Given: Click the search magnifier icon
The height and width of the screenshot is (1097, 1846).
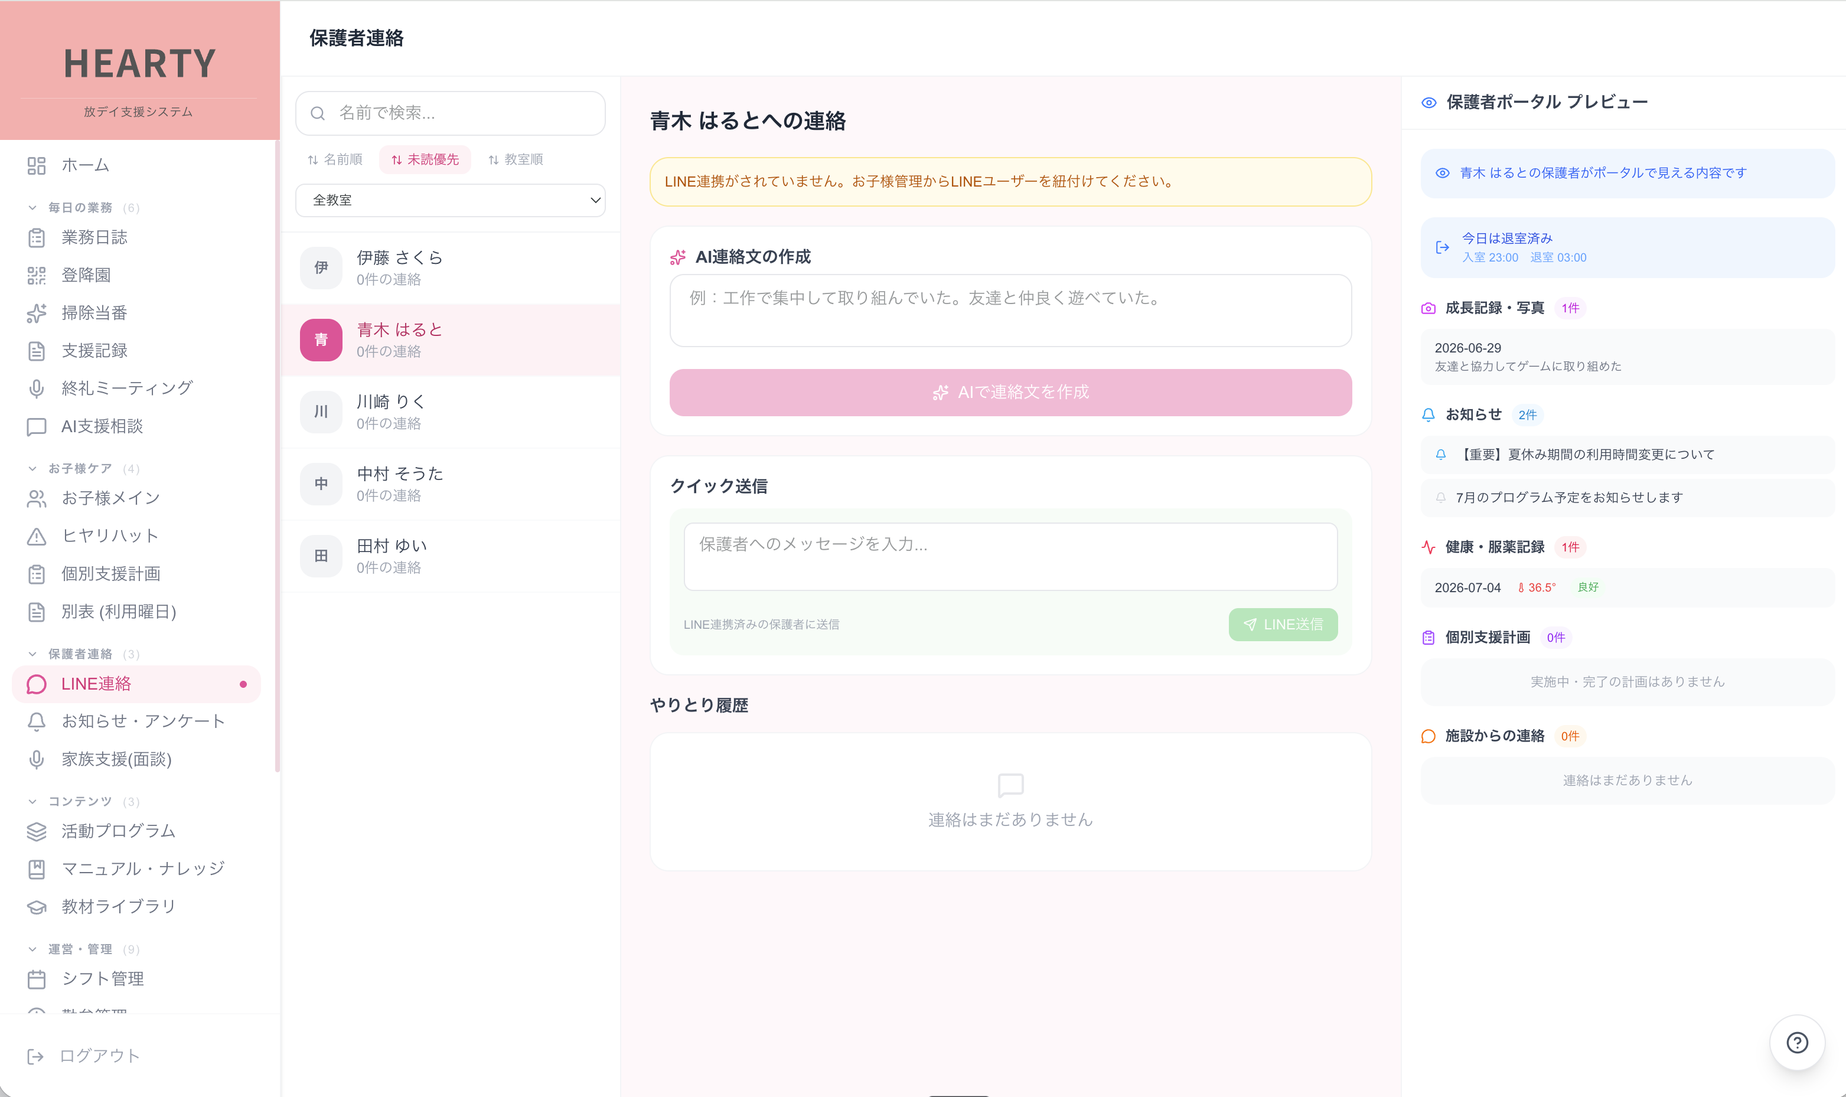Looking at the screenshot, I should click(317, 113).
